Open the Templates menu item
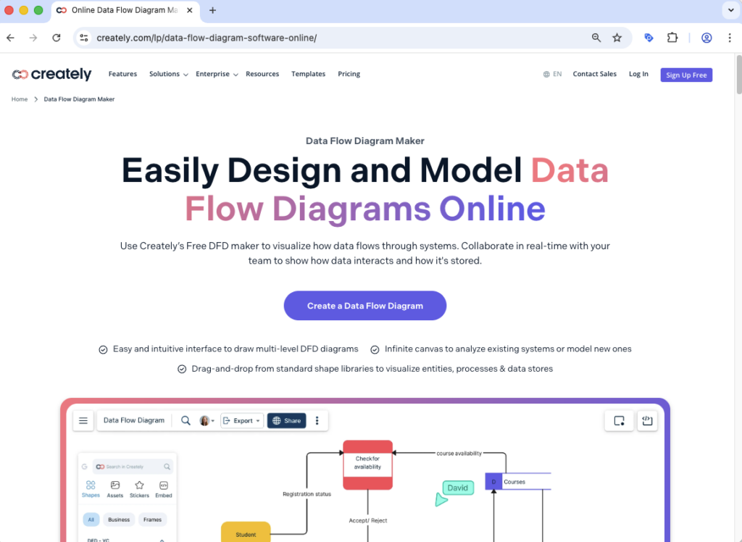The width and height of the screenshot is (742, 542). pyautogui.click(x=308, y=74)
